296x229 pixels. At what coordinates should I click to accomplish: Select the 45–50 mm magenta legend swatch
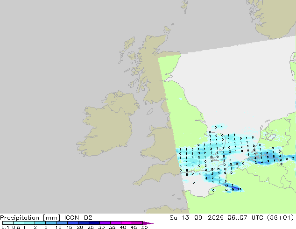[x=137, y=223]
